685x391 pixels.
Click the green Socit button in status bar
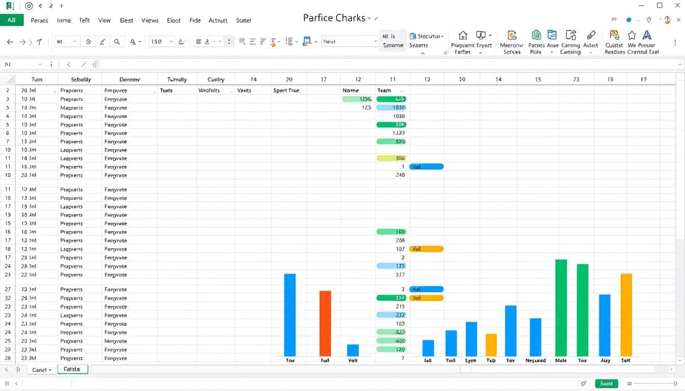[x=606, y=383]
